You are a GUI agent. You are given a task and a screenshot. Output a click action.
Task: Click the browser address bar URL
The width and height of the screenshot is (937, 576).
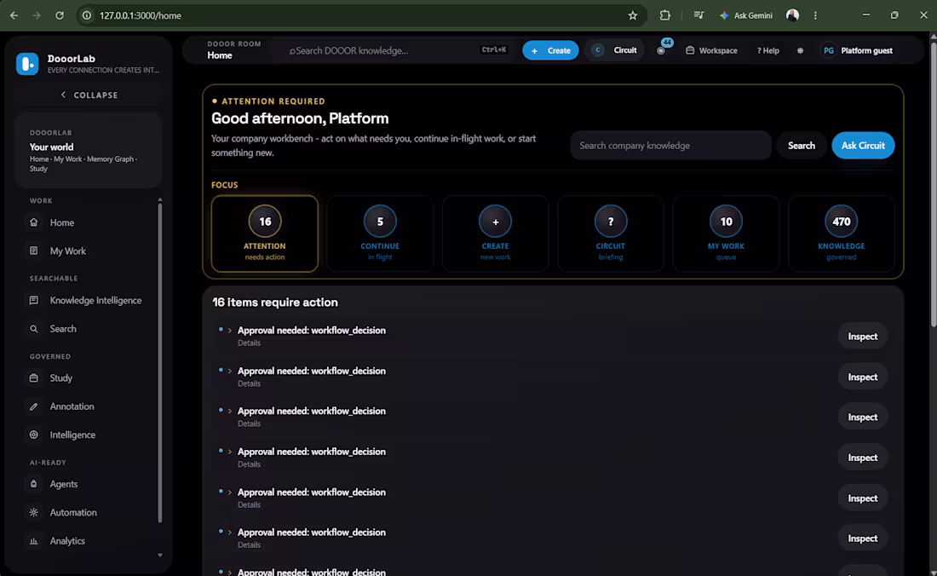[x=141, y=15]
